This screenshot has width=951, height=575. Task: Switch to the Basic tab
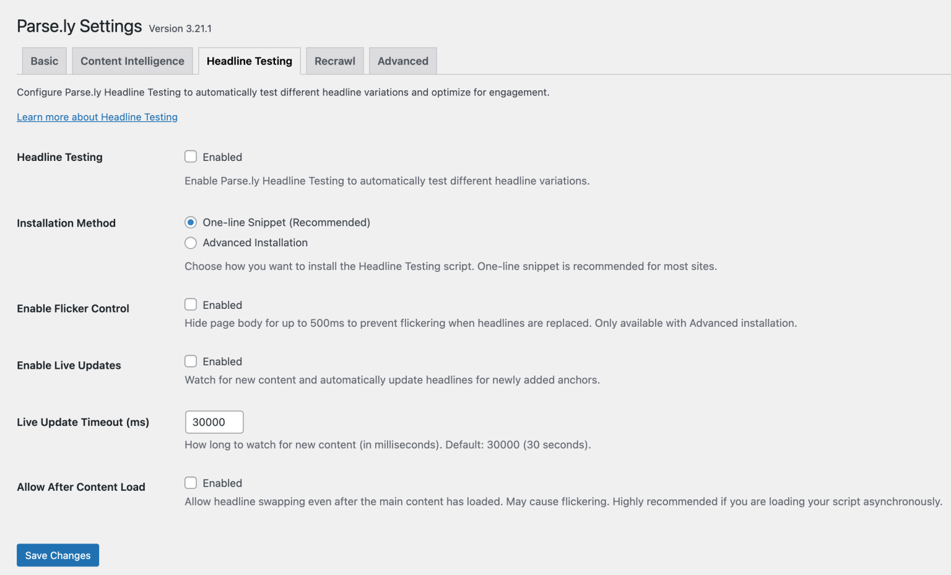(x=43, y=61)
